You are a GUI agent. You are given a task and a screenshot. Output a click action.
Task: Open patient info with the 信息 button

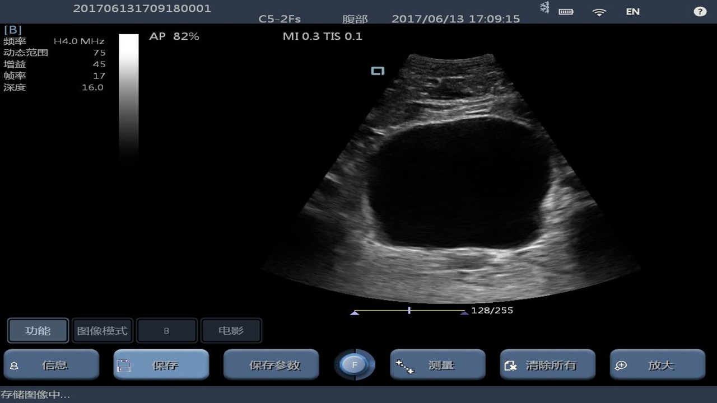tap(52, 365)
